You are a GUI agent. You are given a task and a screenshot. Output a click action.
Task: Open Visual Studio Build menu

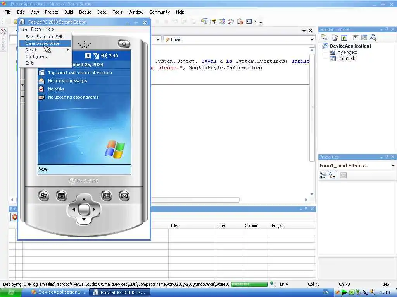point(69,12)
